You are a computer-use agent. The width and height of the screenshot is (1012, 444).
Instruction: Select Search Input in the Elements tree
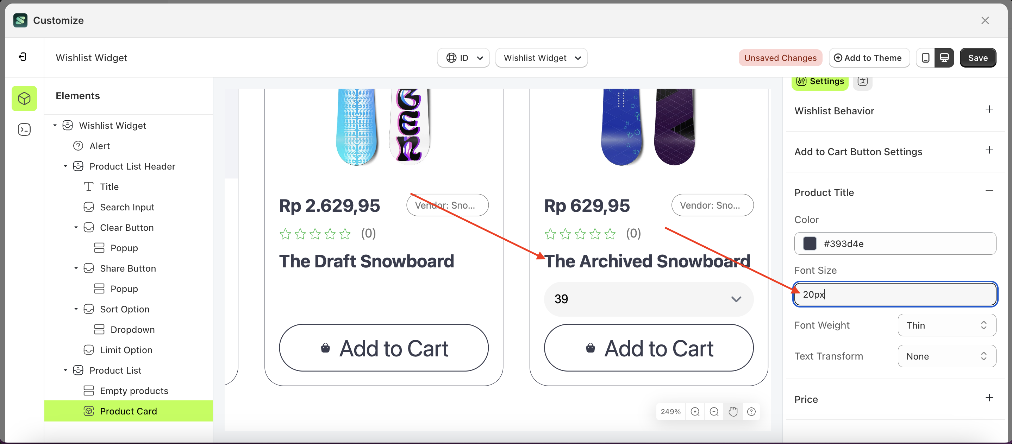point(127,207)
